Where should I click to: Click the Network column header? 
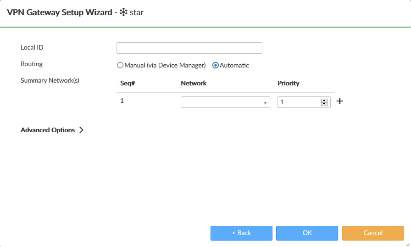click(194, 83)
